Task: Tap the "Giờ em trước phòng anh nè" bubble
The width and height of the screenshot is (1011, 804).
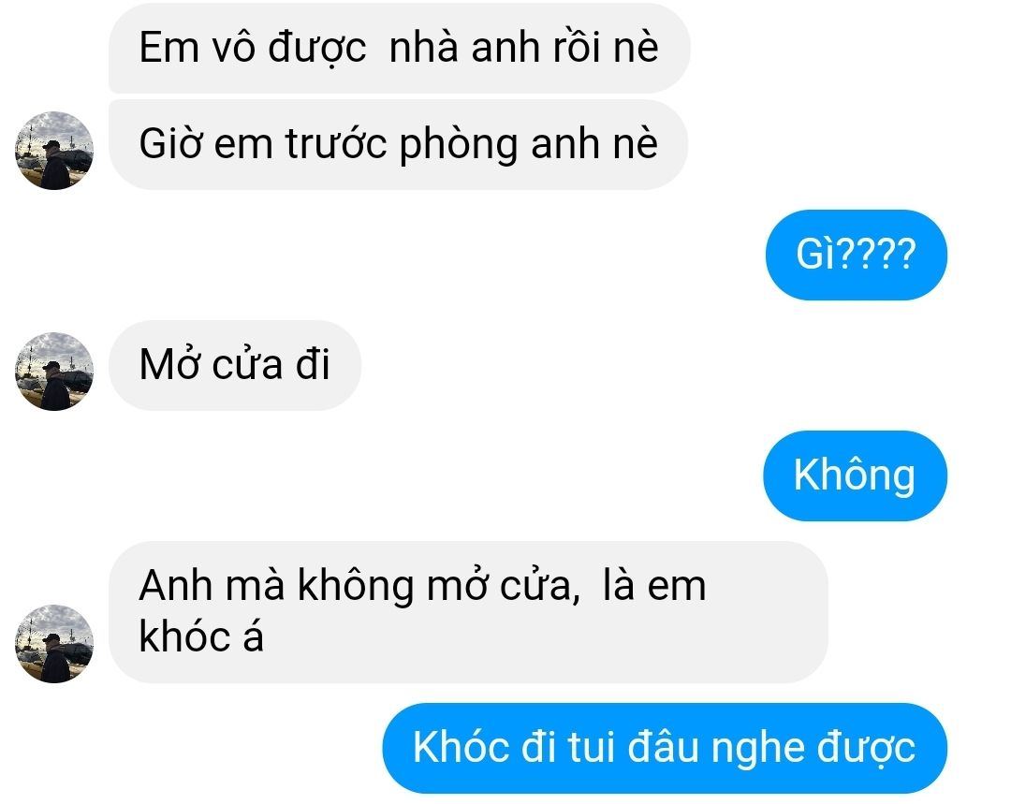Action: click(x=398, y=144)
